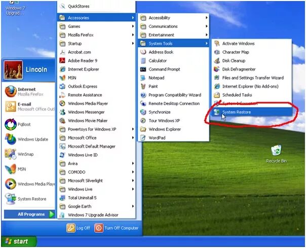Click the Log Off button
Viewport: 306px width, 248px height.
(79, 228)
